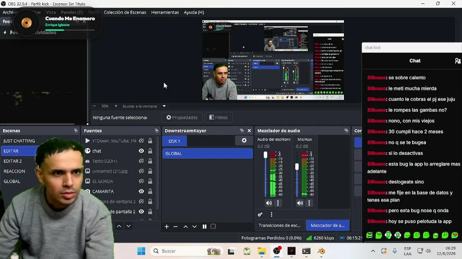Select the DSK 1 tab
The image size is (462, 259).
click(175, 141)
